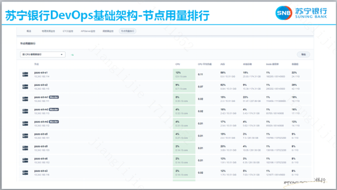This screenshot has height=190, width=337.
Task: Select the node usage ranking tab
Action: coord(127,31)
